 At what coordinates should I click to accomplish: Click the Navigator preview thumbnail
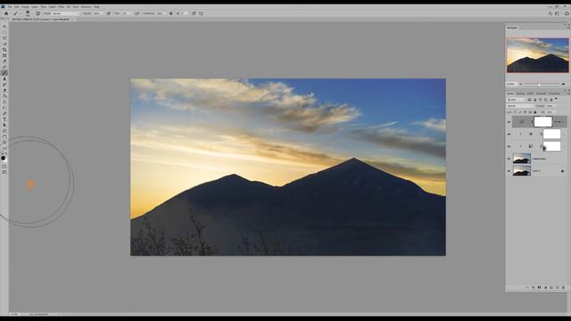coord(537,55)
